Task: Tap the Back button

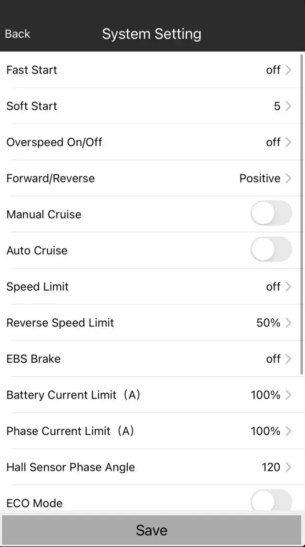Action: pos(17,34)
